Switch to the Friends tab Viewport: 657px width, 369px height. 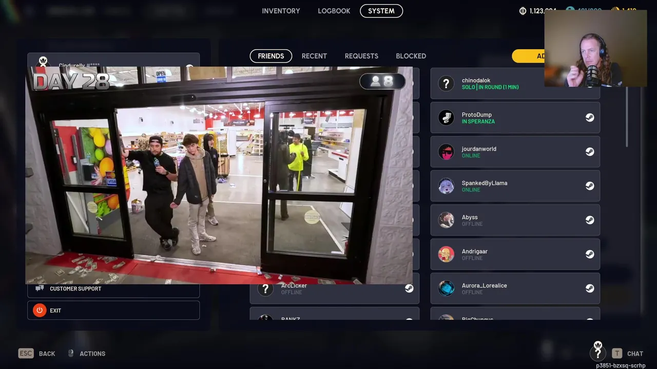(x=271, y=56)
